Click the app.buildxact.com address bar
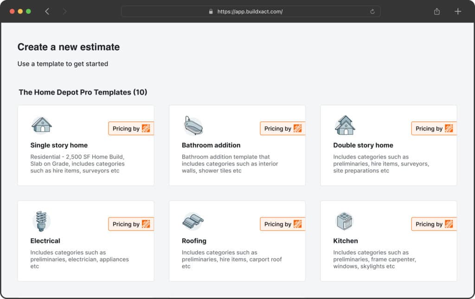 click(x=250, y=12)
